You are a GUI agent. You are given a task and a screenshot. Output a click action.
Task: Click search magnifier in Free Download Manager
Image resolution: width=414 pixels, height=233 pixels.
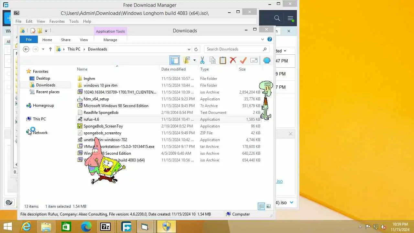point(277,18)
